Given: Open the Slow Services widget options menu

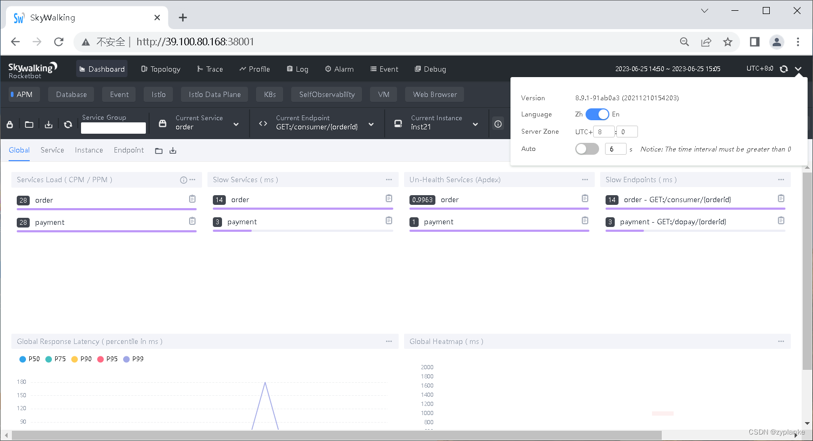Looking at the screenshot, I should tap(388, 179).
